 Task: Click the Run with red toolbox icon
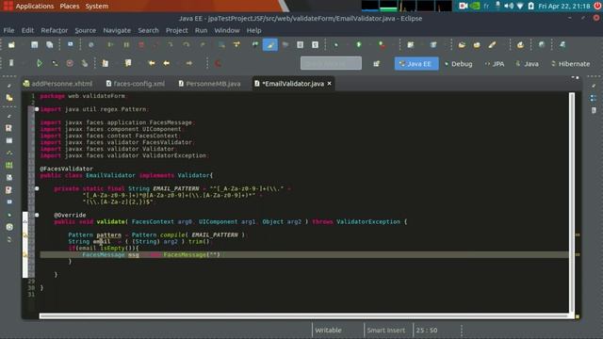(382, 45)
